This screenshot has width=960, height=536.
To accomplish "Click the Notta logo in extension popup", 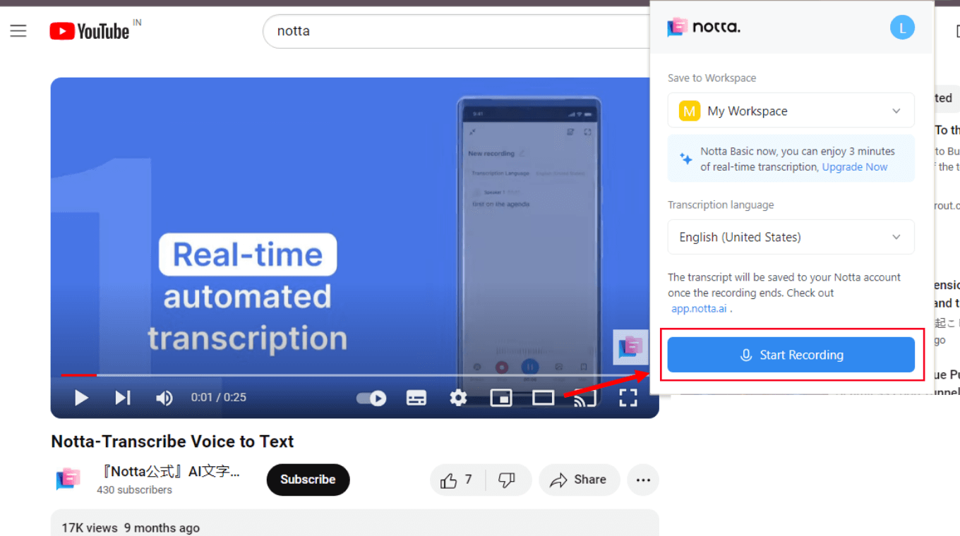I will [704, 28].
